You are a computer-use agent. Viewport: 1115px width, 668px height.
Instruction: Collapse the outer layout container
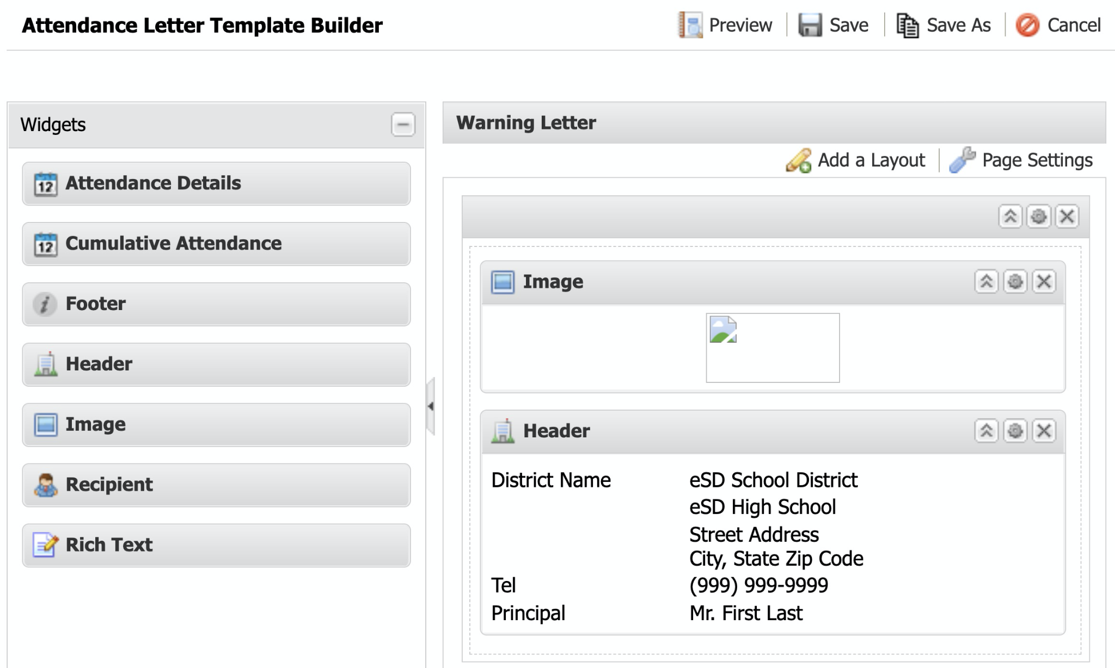tap(1010, 217)
